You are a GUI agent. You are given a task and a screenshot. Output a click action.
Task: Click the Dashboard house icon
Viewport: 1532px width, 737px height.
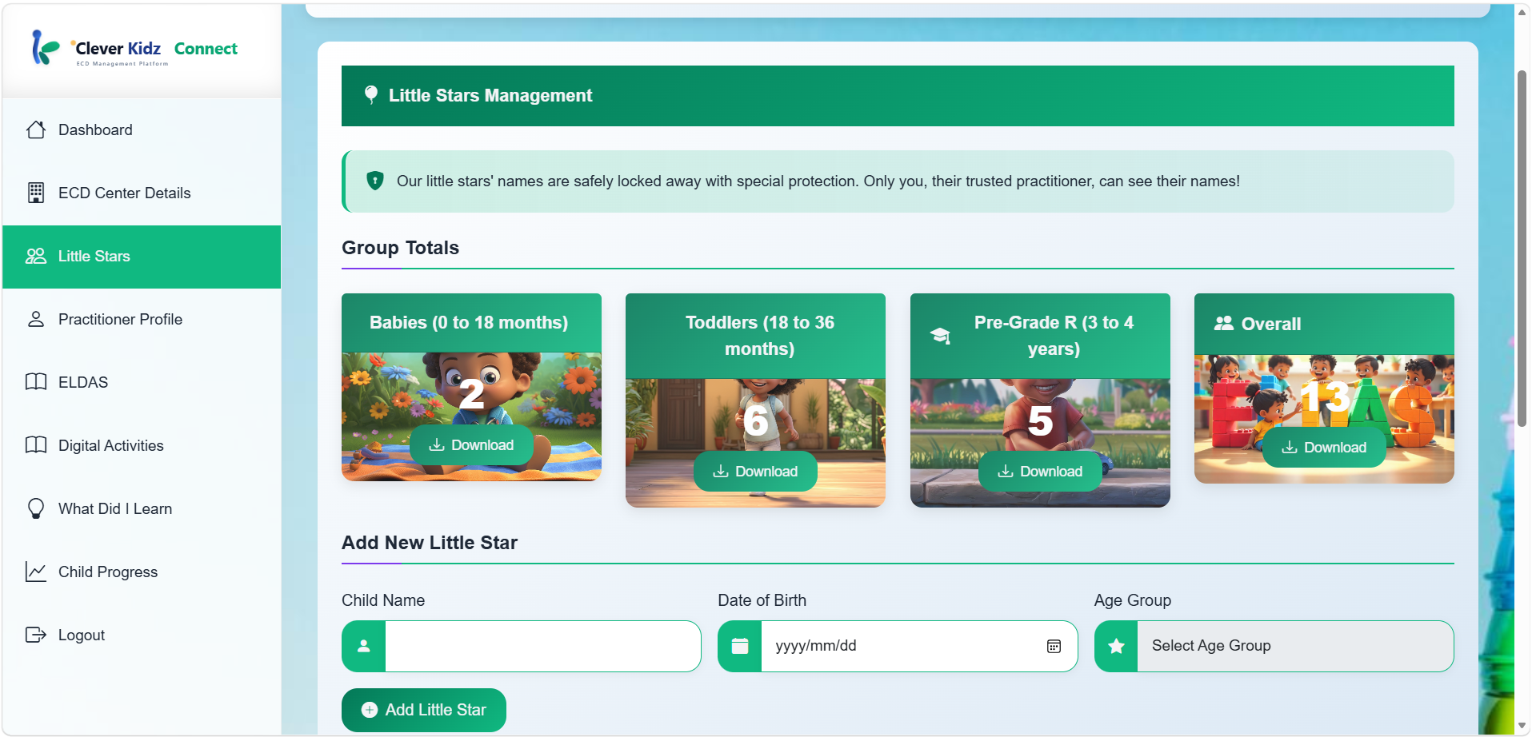(x=36, y=129)
